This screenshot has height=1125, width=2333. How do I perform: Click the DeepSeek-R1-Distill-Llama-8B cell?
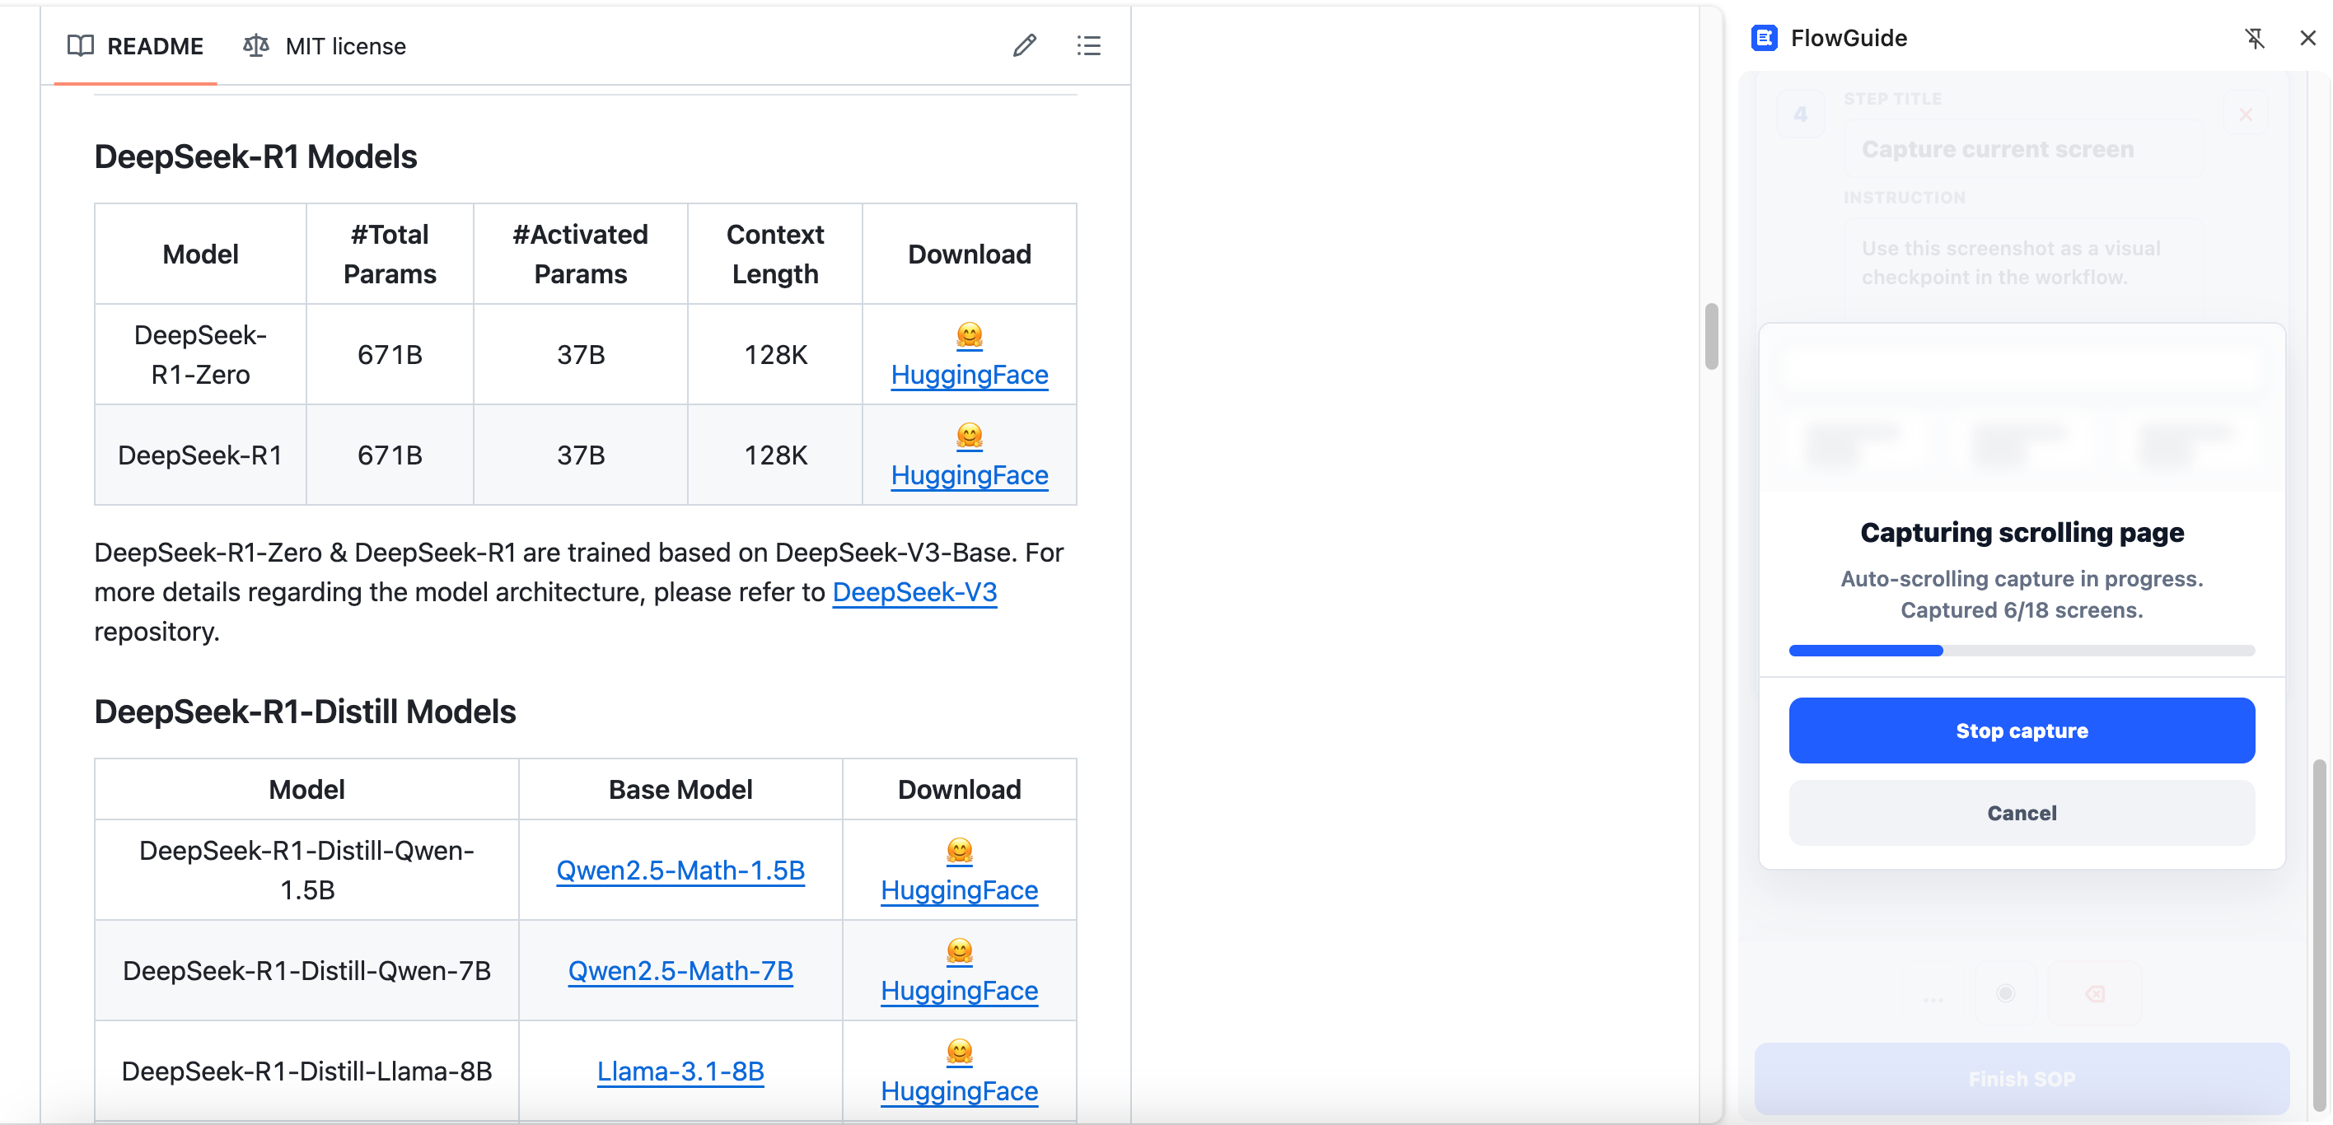point(306,1071)
